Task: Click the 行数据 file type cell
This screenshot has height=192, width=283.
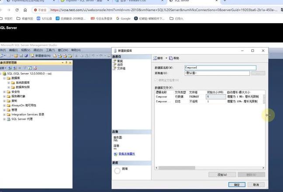Action: (181, 97)
